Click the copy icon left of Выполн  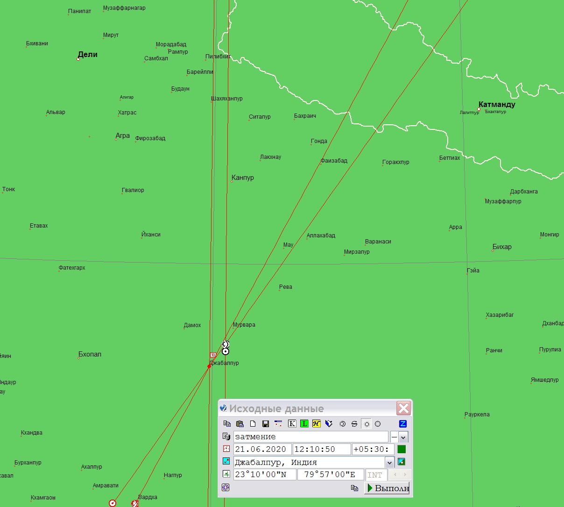point(354,488)
